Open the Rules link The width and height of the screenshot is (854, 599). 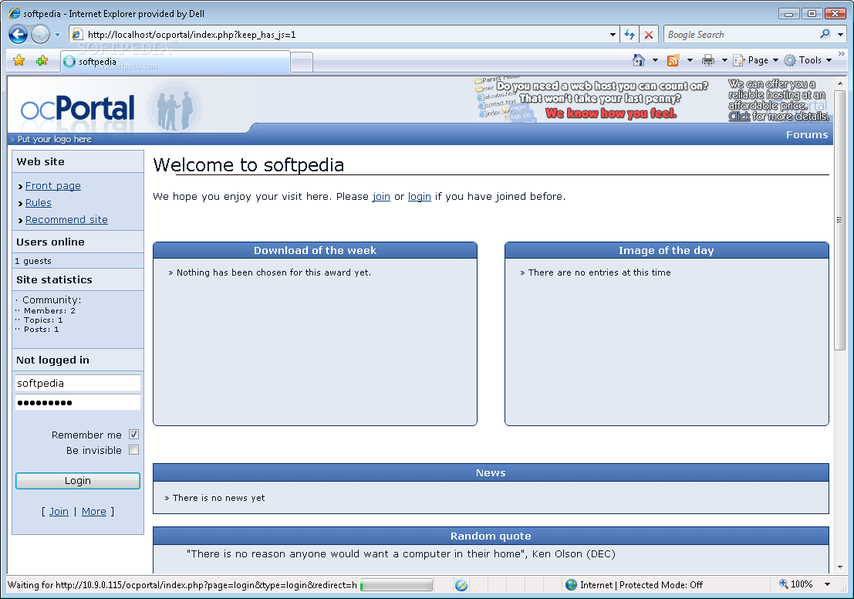point(38,203)
